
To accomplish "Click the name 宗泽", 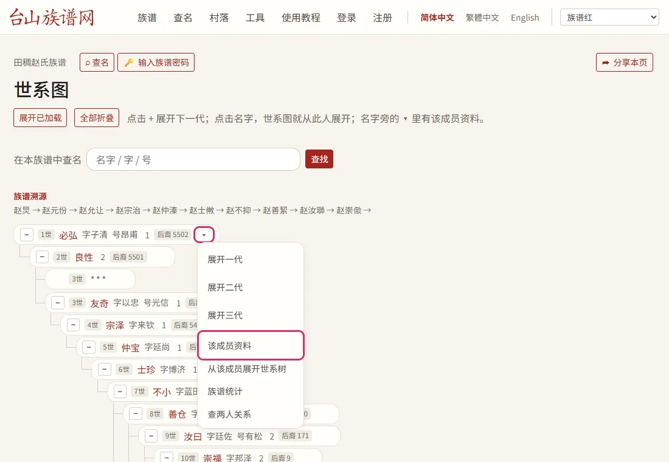I will click(x=115, y=325).
